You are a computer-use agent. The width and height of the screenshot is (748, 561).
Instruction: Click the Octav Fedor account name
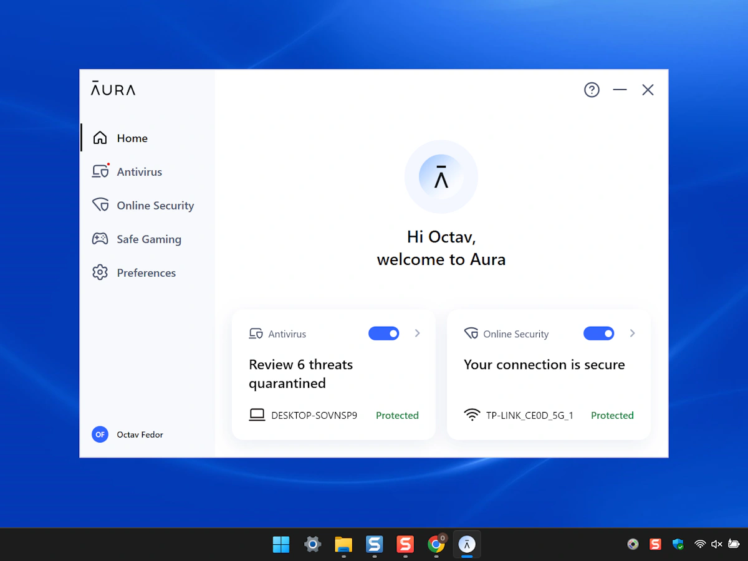pos(140,434)
